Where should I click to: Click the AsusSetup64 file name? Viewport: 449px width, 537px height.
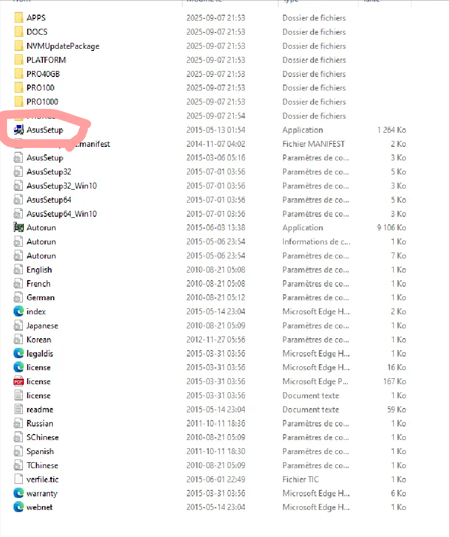click(49, 199)
